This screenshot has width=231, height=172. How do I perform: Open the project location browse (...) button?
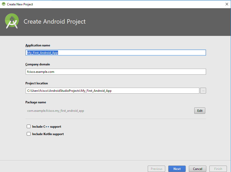click(203, 90)
